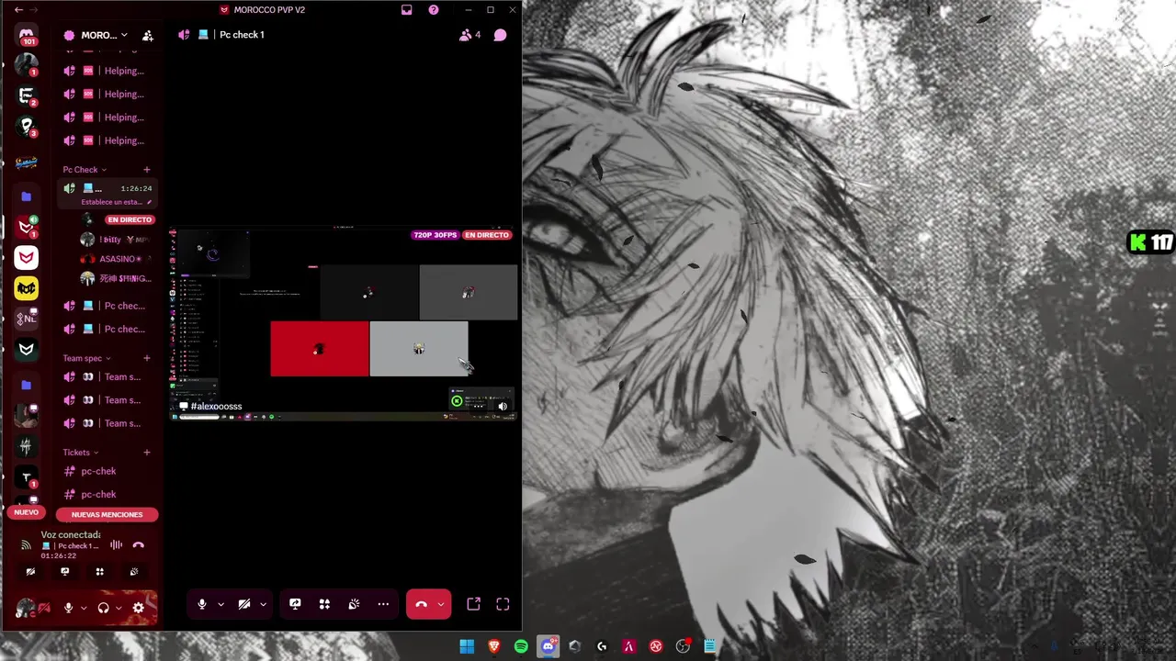Open the help question mark icon
Viewport: 1176px width, 661px height.
click(x=434, y=10)
